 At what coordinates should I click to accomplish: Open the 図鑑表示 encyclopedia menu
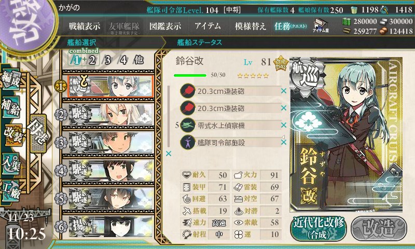pos(165,26)
